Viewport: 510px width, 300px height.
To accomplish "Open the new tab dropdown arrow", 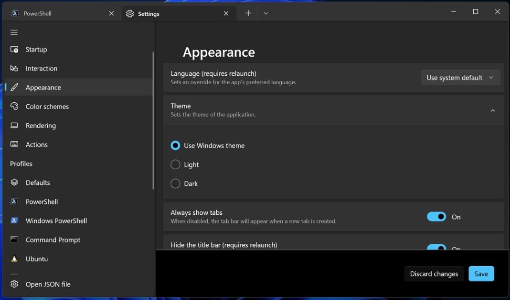I will (266, 13).
